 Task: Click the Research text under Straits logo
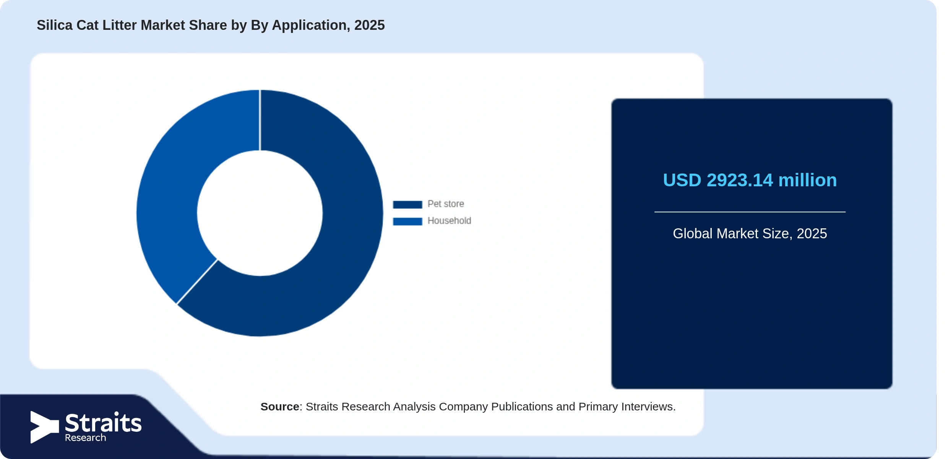[x=85, y=438]
